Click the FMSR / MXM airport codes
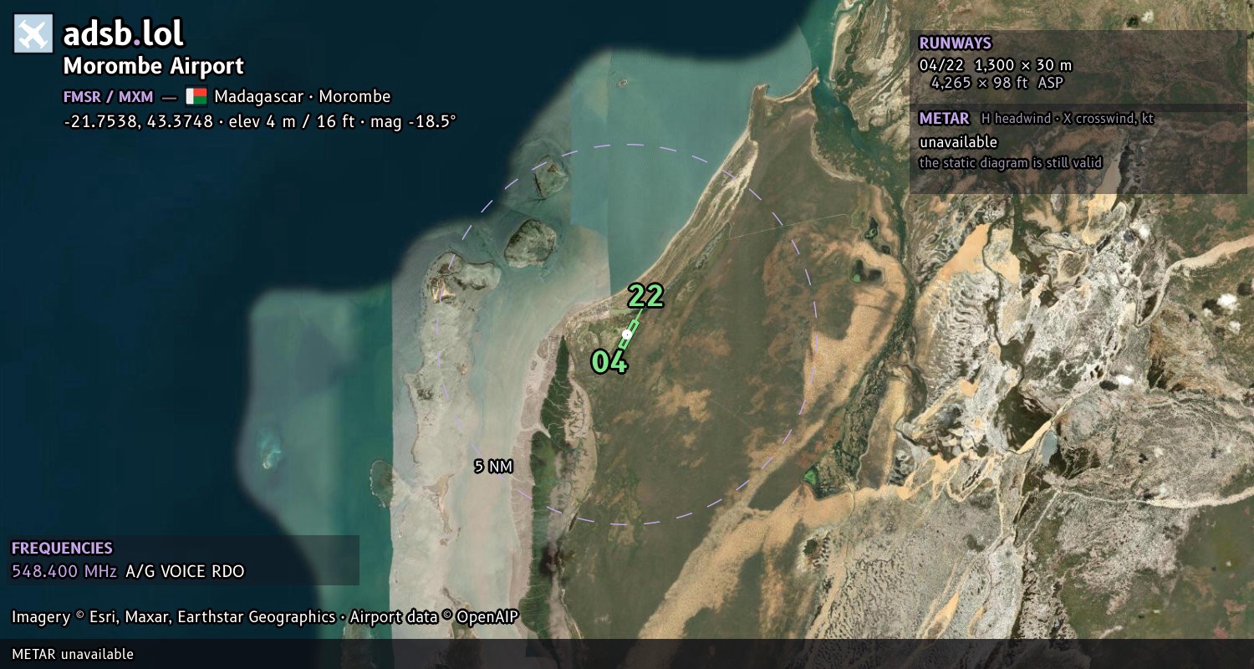The width and height of the screenshot is (1254, 669). click(108, 96)
